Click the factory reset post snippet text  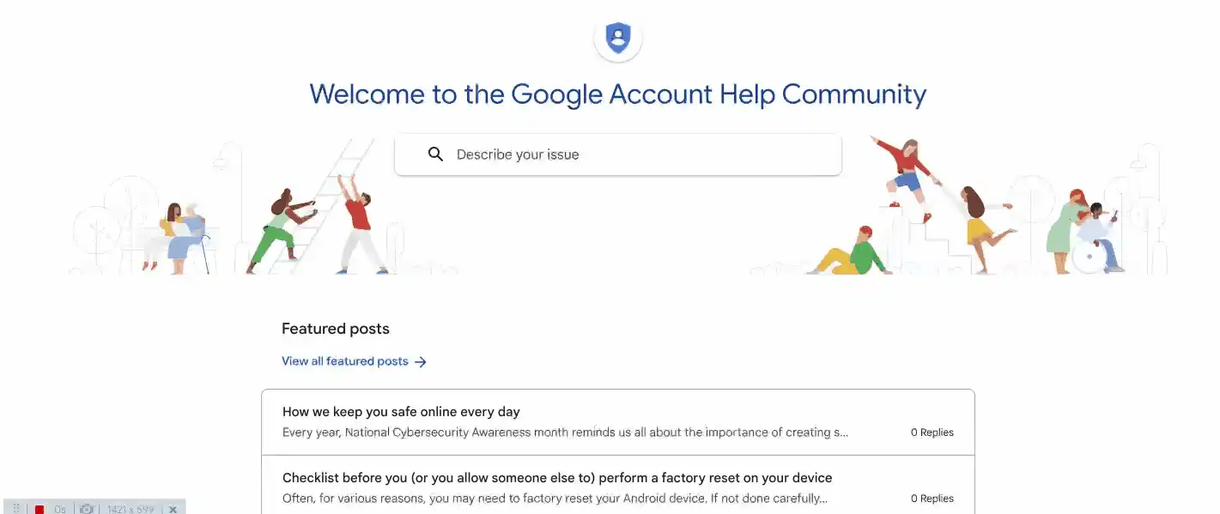(x=555, y=498)
